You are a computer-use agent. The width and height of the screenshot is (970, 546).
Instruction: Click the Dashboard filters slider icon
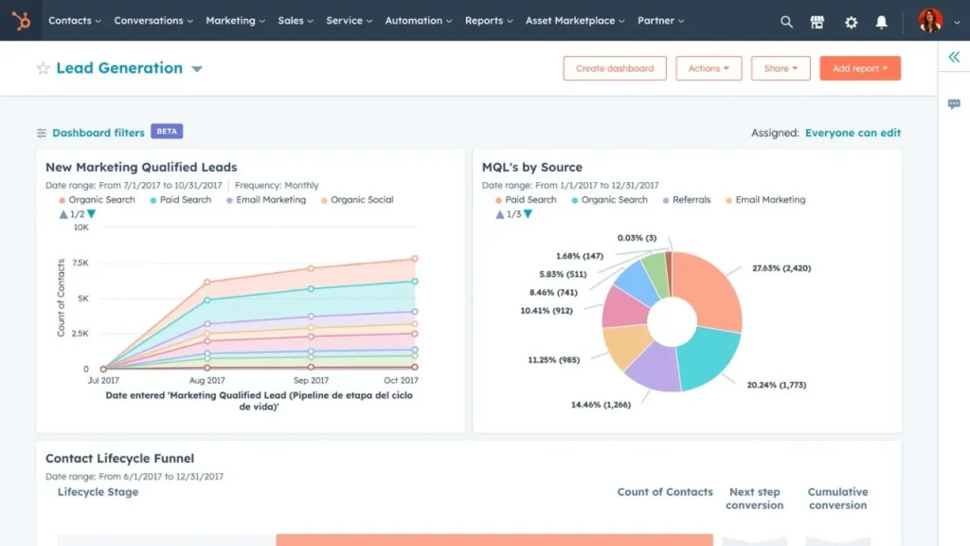40,133
